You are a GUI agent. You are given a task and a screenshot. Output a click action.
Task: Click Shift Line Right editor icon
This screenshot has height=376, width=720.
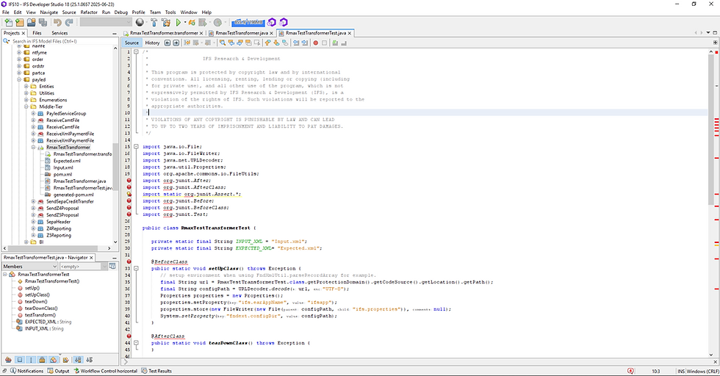pos(304,43)
